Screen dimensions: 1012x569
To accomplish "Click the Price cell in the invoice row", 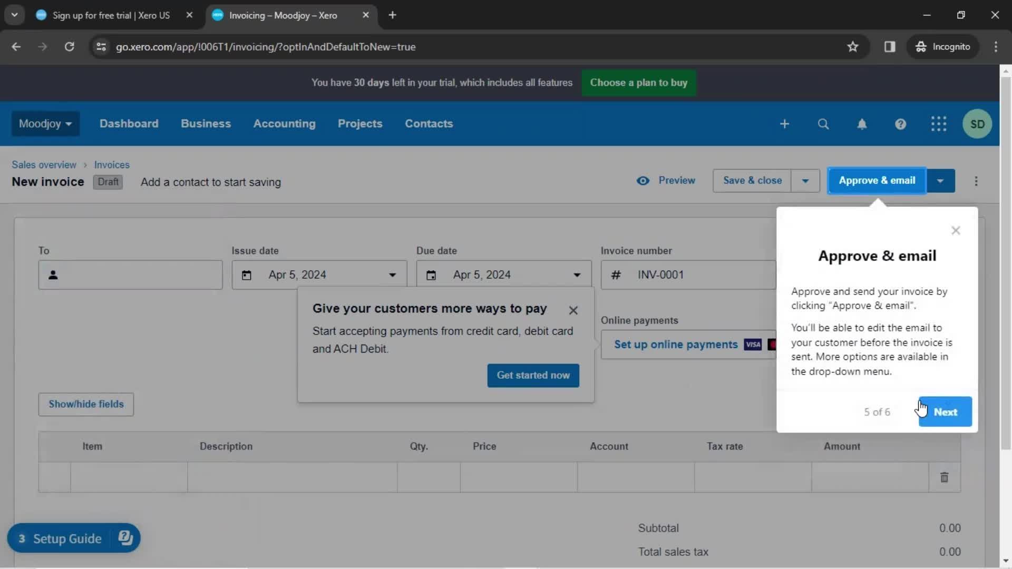I will coord(519,477).
